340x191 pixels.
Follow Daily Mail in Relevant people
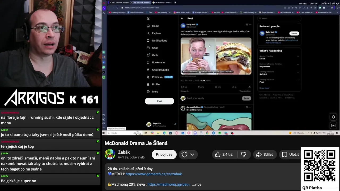[294, 33]
